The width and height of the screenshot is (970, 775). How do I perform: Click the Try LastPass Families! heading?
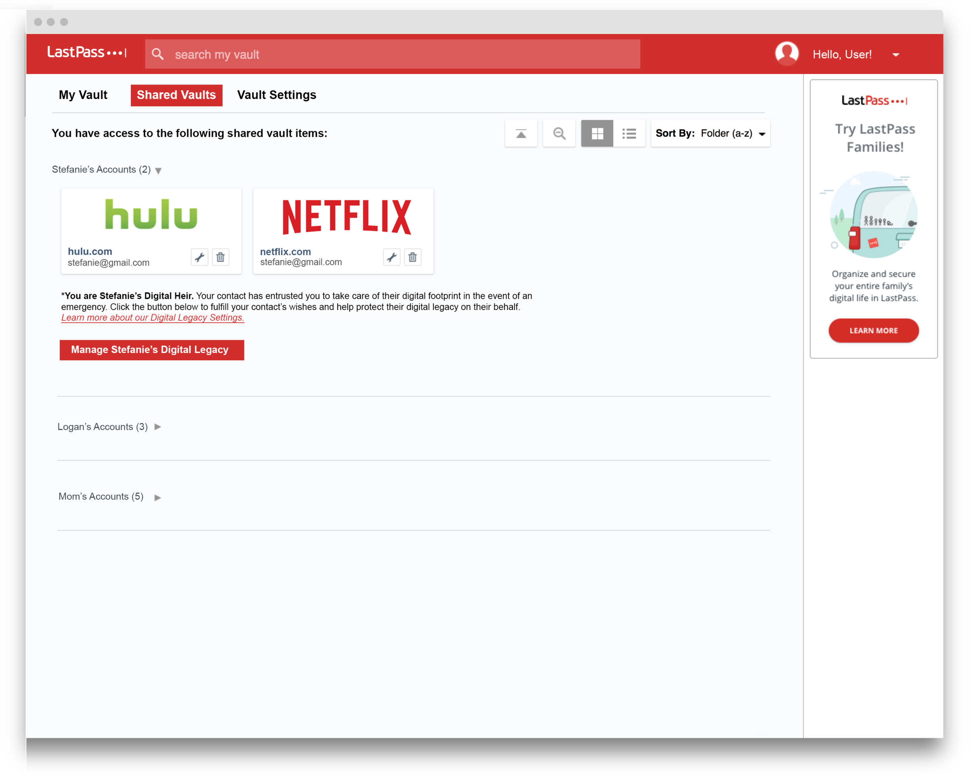coord(875,138)
